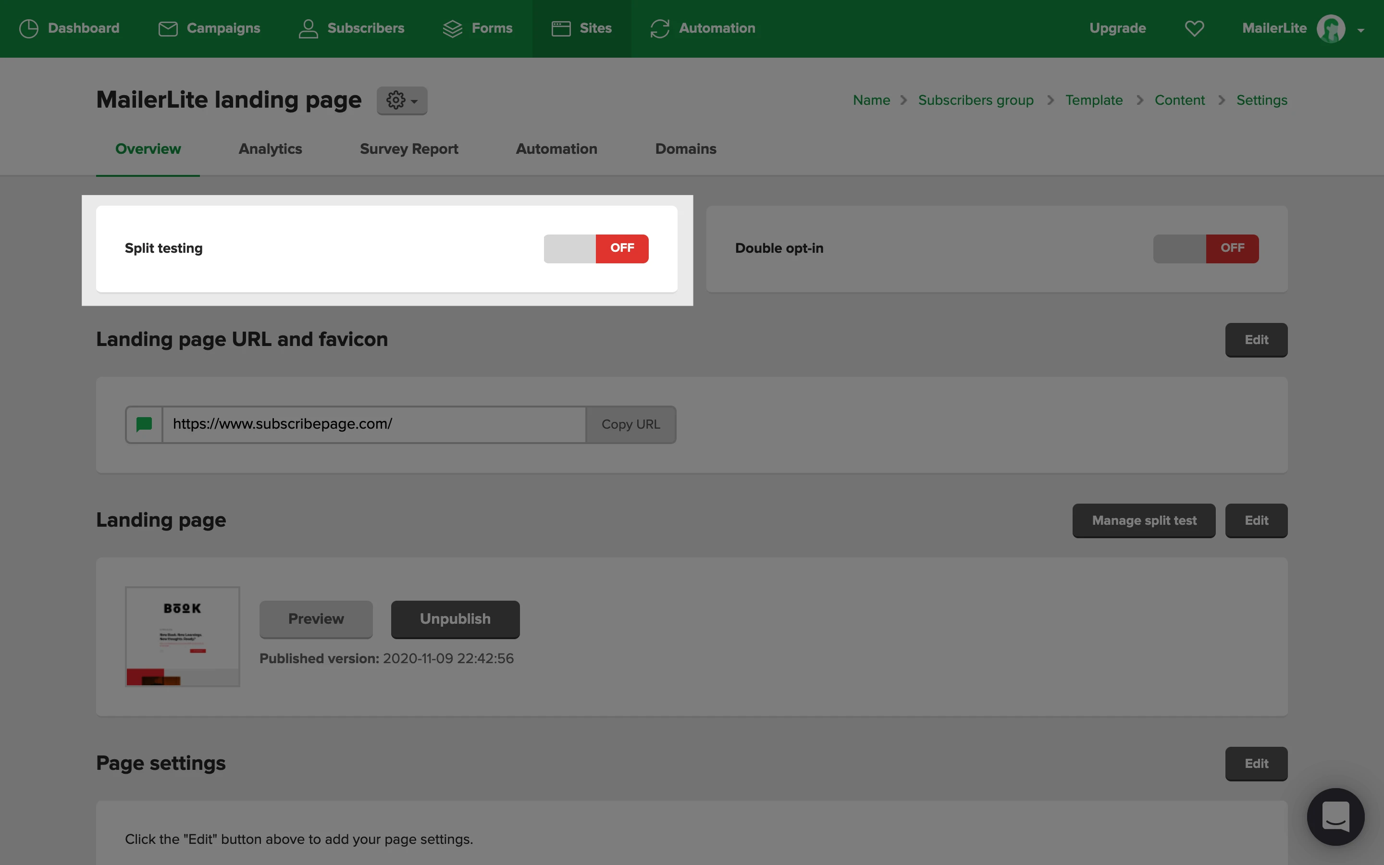Open the Dashboard clock icon

(x=29, y=29)
